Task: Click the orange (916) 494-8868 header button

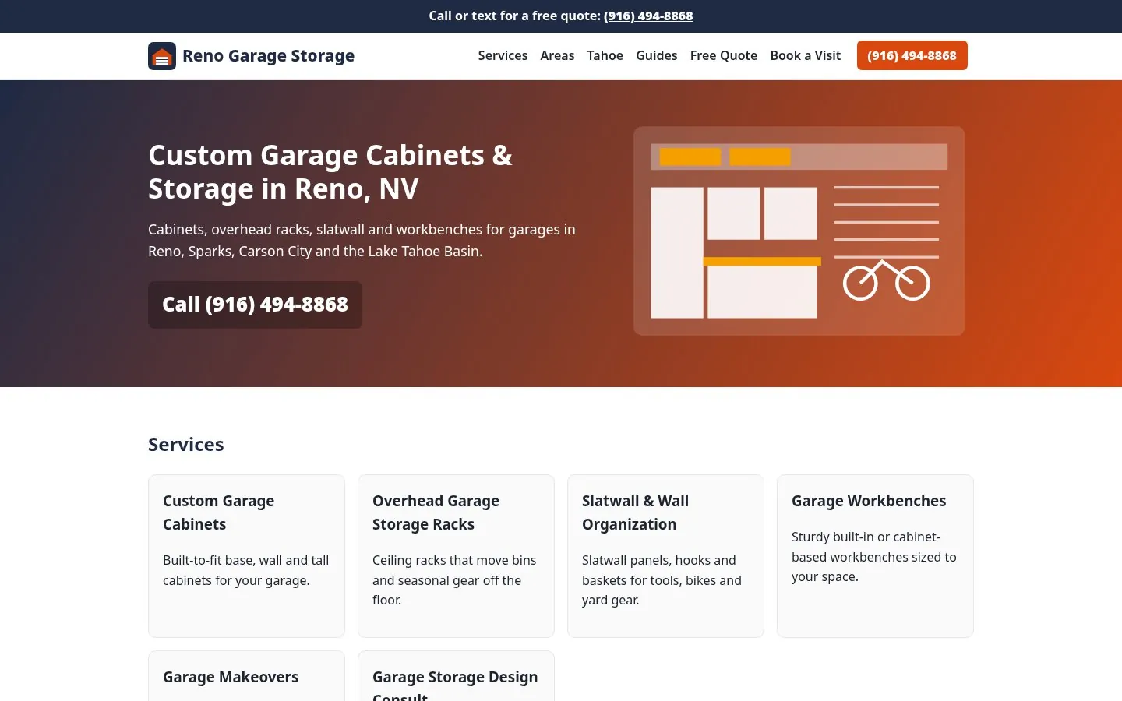Action: point(912,55)
